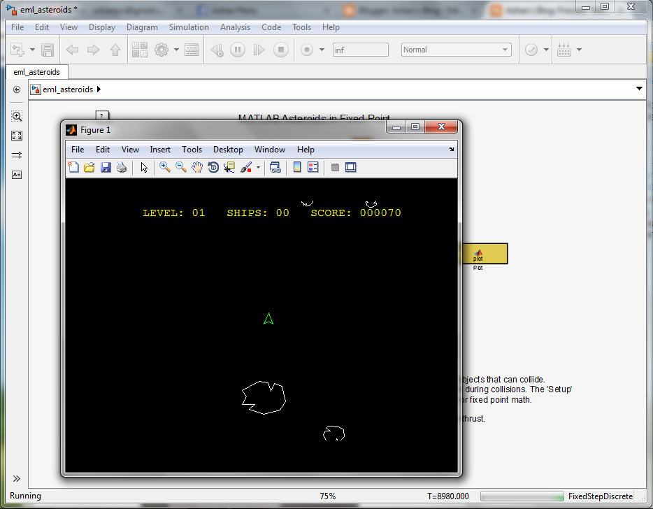653x509 pixels.
Task: Select the Zoom In tool in Figure 1
Action: [x=165, y=167]
